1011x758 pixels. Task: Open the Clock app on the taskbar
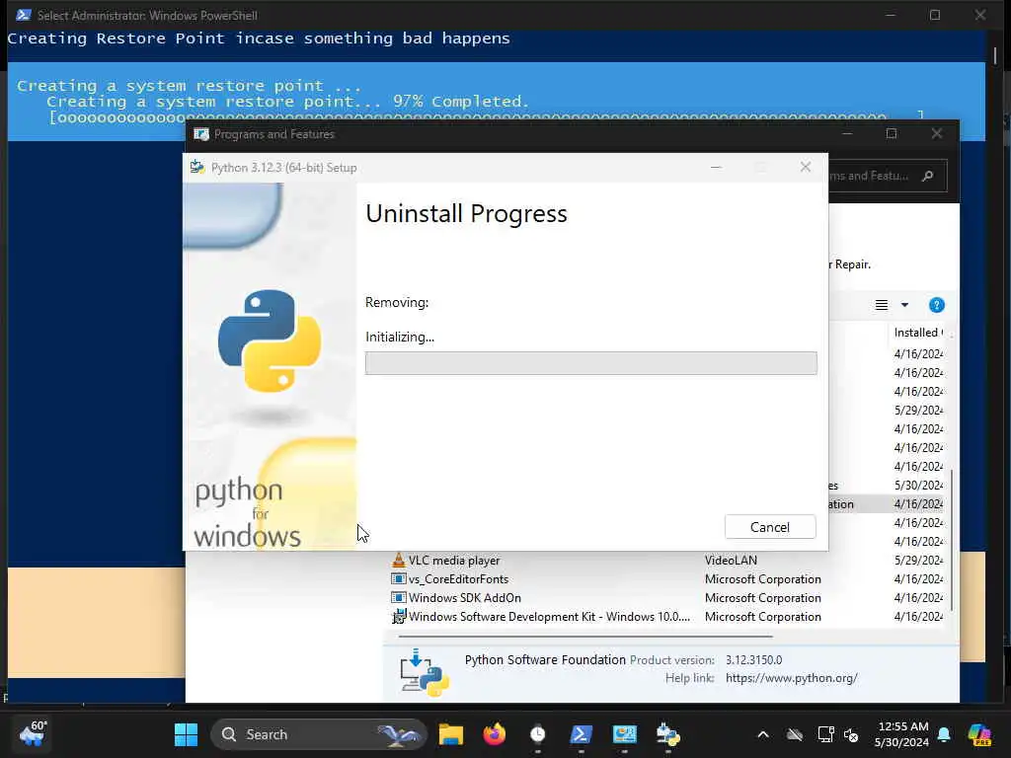pyautogui.click(x=538, y=734)
